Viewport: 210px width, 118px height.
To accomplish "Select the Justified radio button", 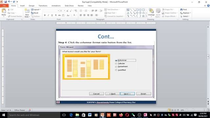I will 116,70.
